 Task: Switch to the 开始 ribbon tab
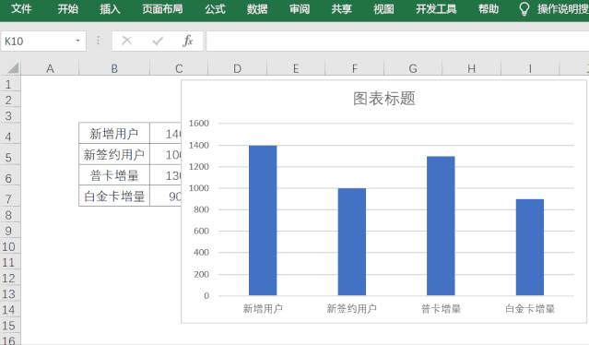[x=68, y=8]
